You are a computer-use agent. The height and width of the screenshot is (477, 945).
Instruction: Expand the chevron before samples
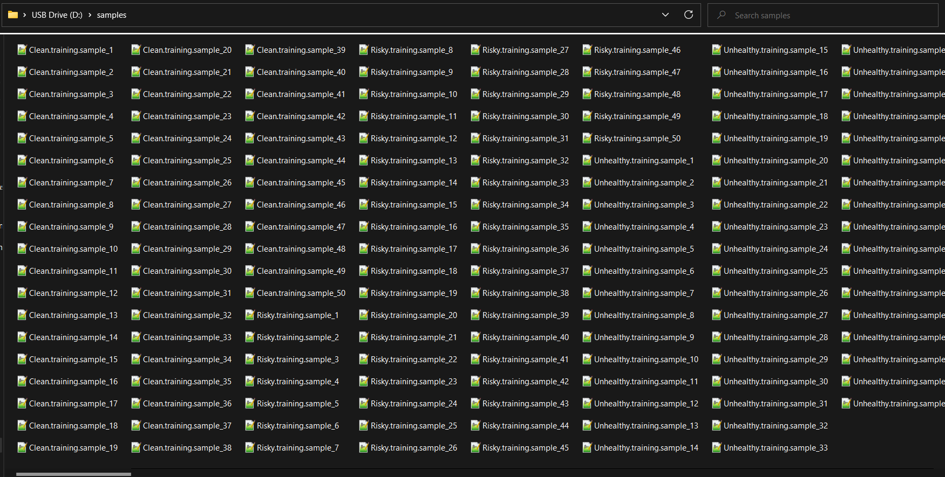[90, 15]
